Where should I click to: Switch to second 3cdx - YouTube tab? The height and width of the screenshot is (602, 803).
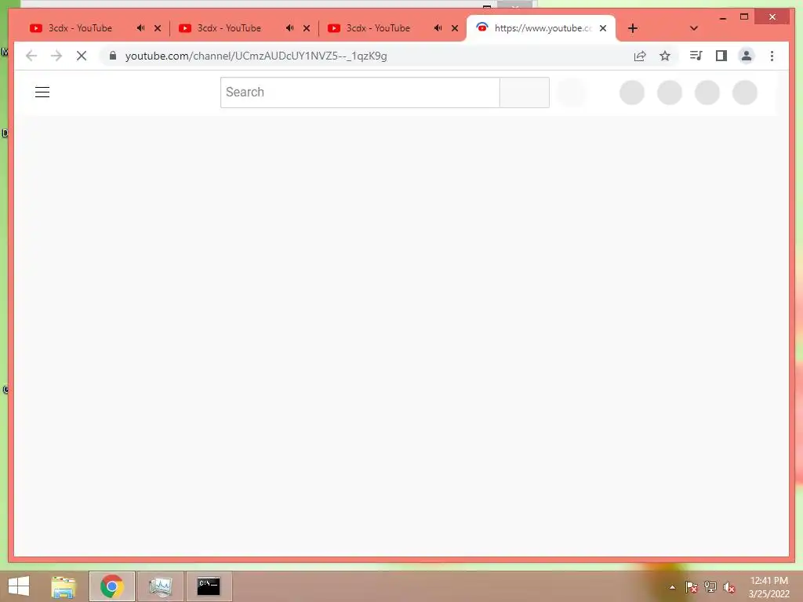pos(230,28)
